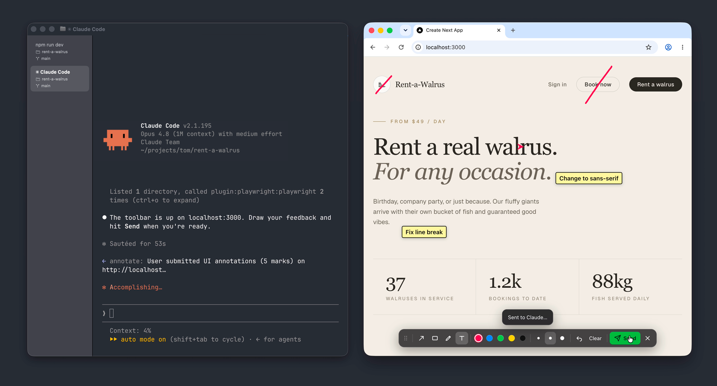This screenshot has width=717, height=386.
Task: Click the folder icon in terminal title bar
Action: pyautogui.click(x=63, y=29)
